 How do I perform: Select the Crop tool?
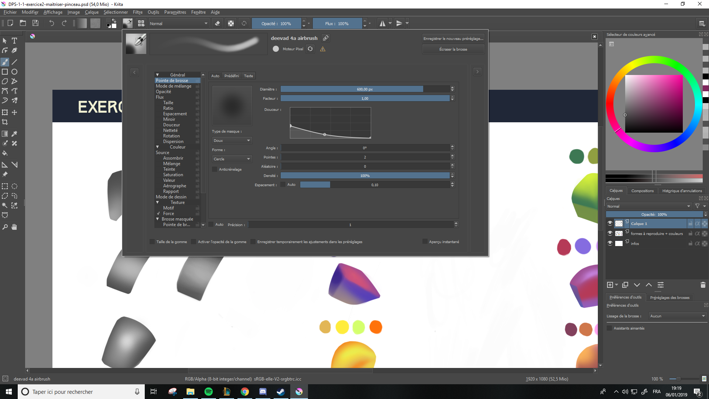(x=5, y=122)
